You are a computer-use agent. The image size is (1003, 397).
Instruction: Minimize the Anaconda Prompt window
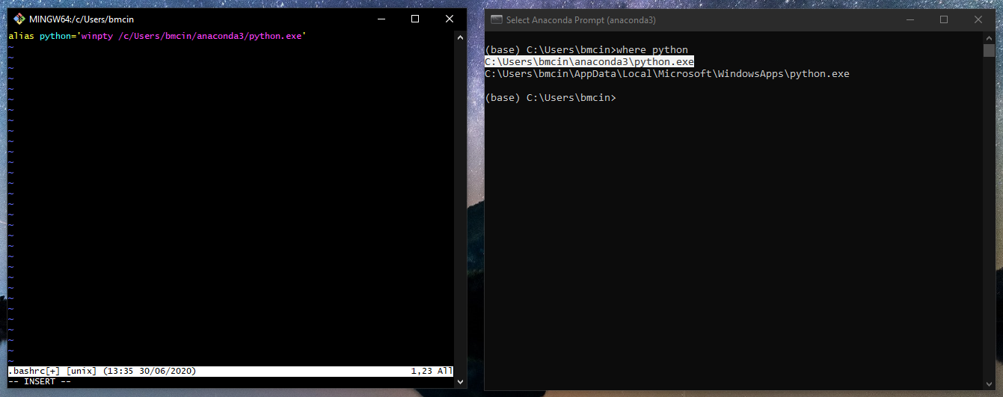(910, 20)
